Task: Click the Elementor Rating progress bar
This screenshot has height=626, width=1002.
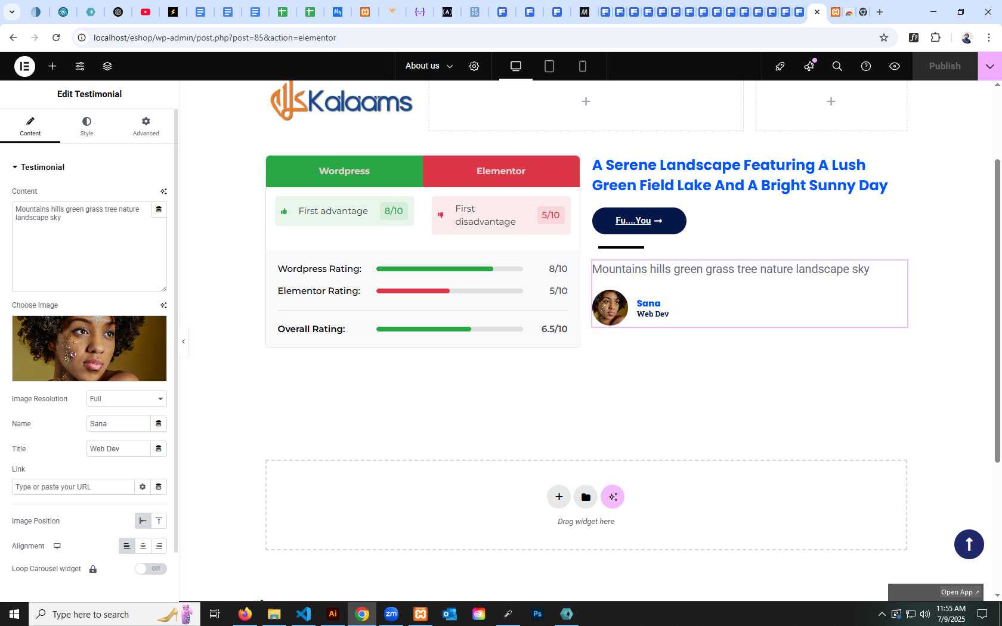Action: 450,291
